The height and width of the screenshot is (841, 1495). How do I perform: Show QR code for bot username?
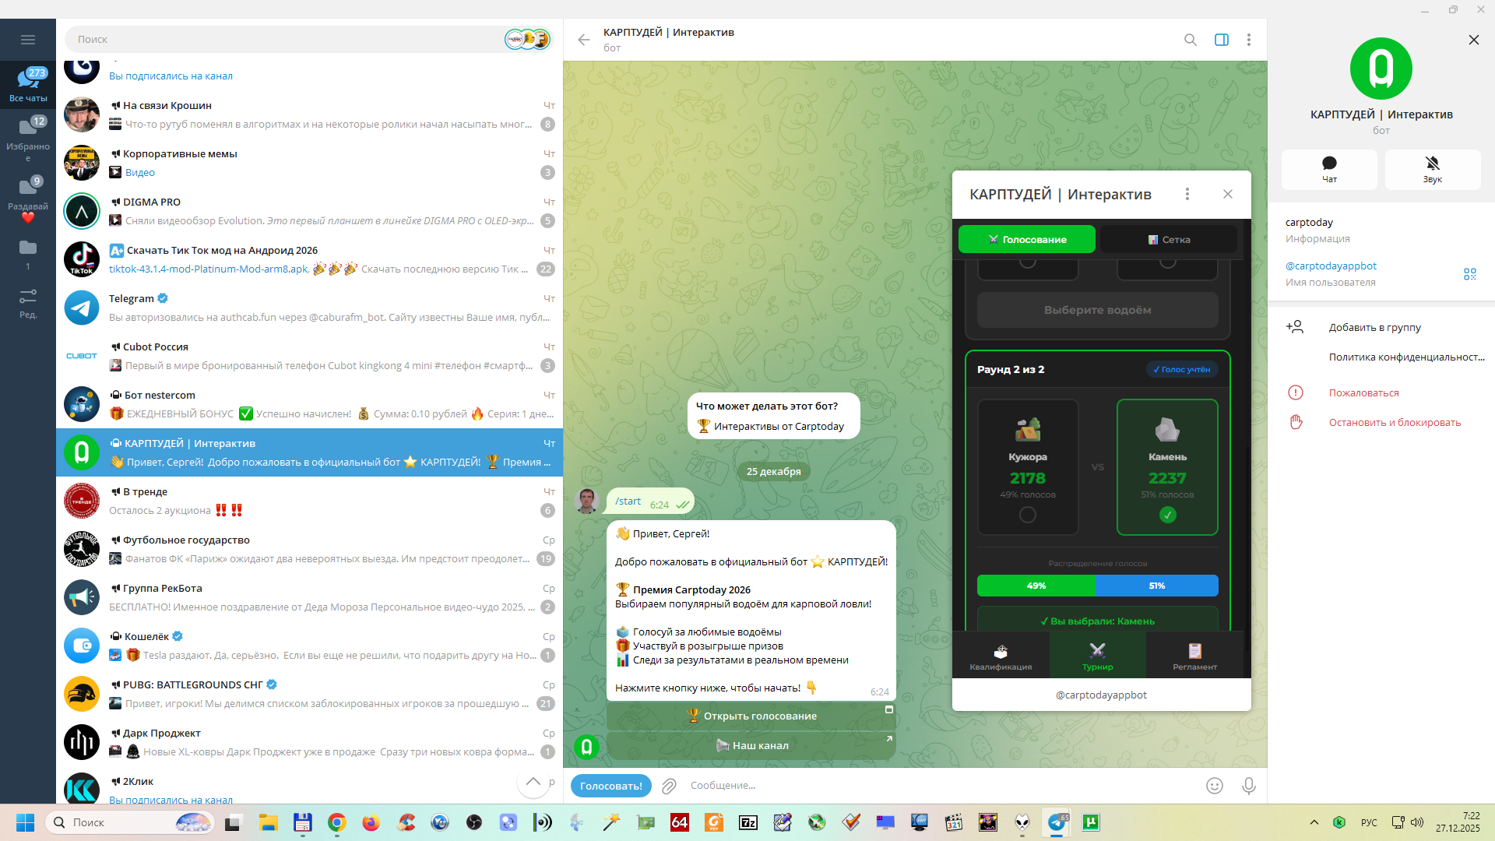pos(1469,274)
